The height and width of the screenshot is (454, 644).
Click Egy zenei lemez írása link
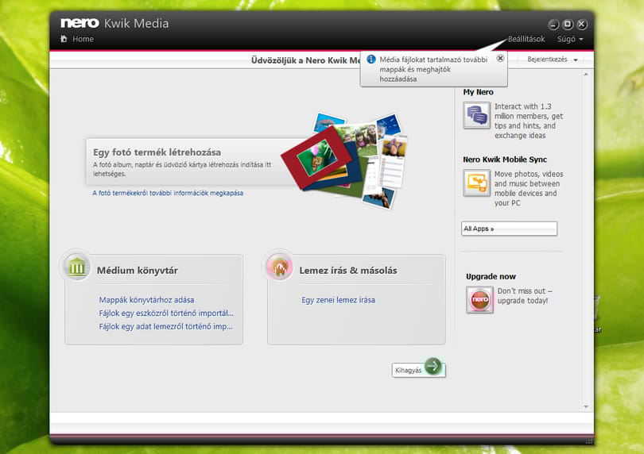coord(338,300)
